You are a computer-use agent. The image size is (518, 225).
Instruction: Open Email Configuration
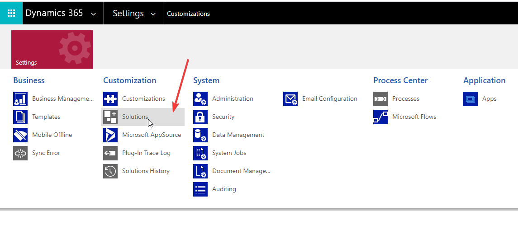330,98
